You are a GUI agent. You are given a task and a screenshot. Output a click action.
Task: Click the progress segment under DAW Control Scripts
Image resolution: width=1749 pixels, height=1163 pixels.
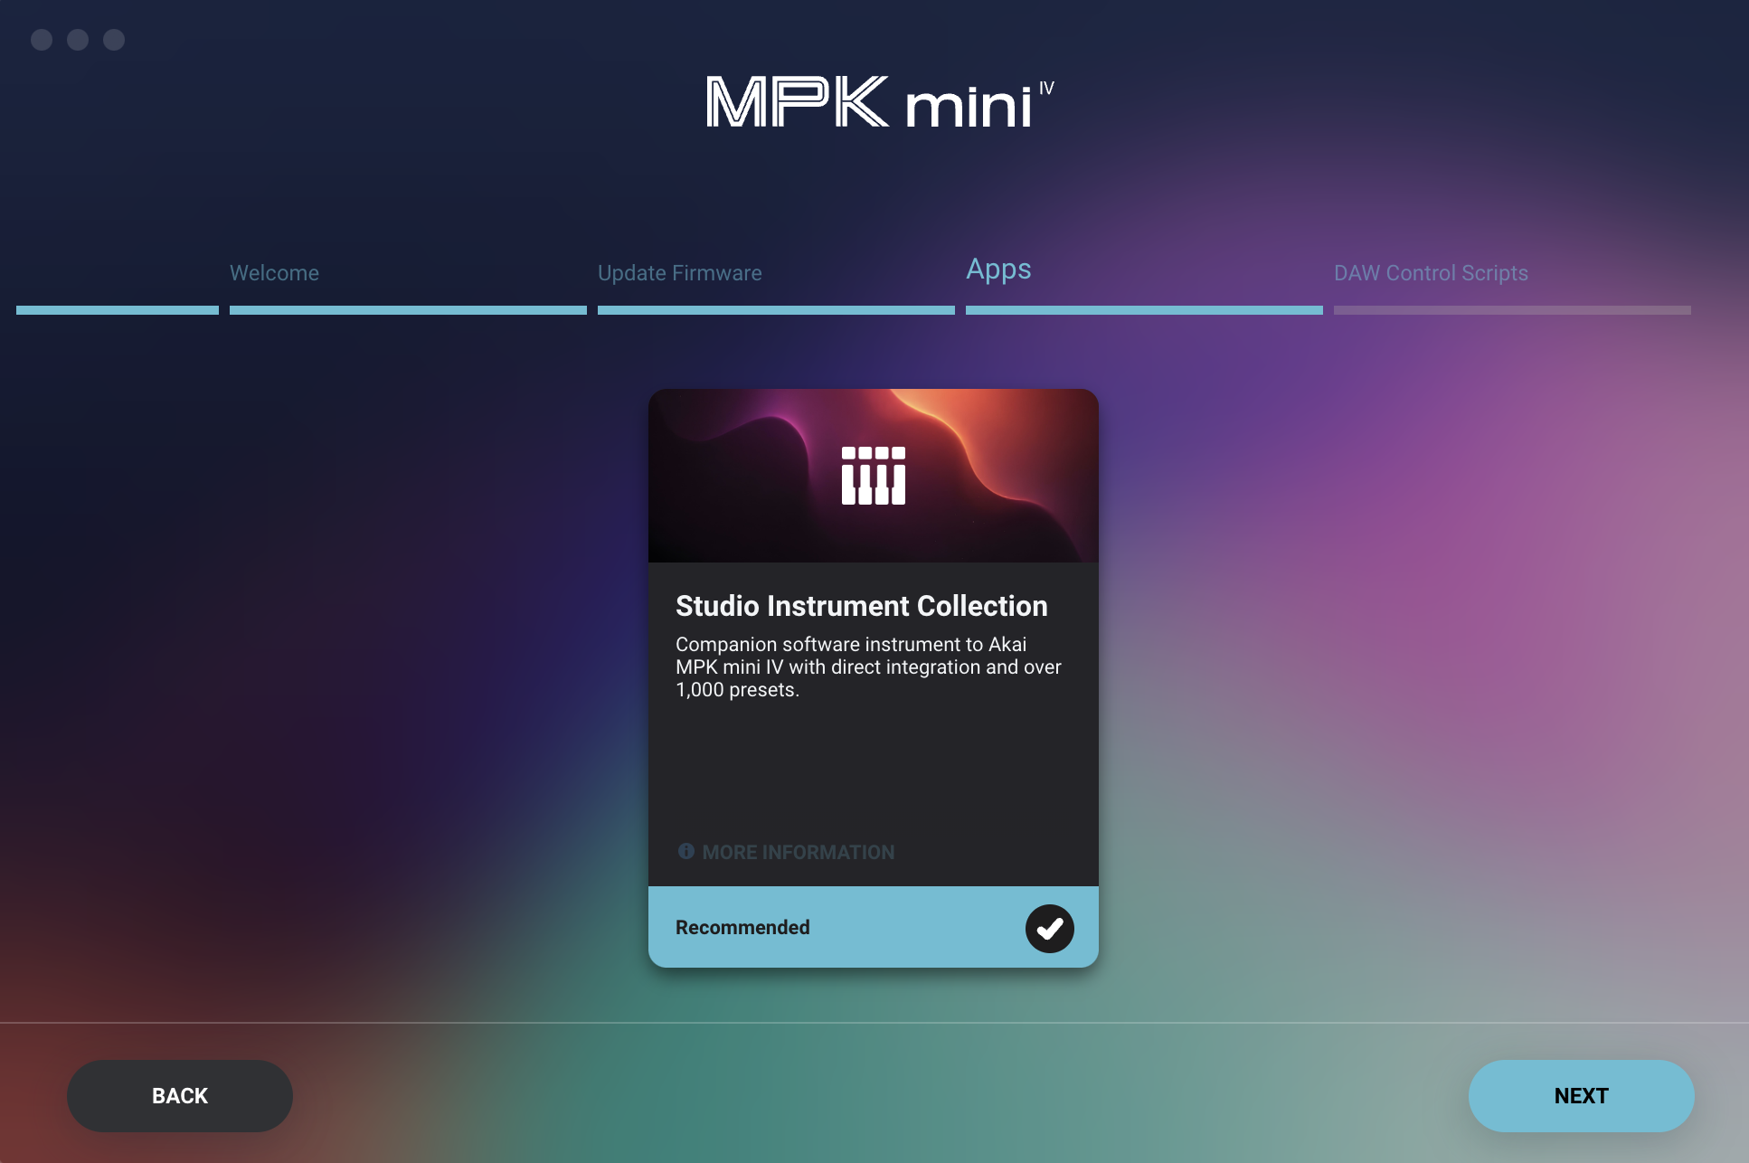1511,310
